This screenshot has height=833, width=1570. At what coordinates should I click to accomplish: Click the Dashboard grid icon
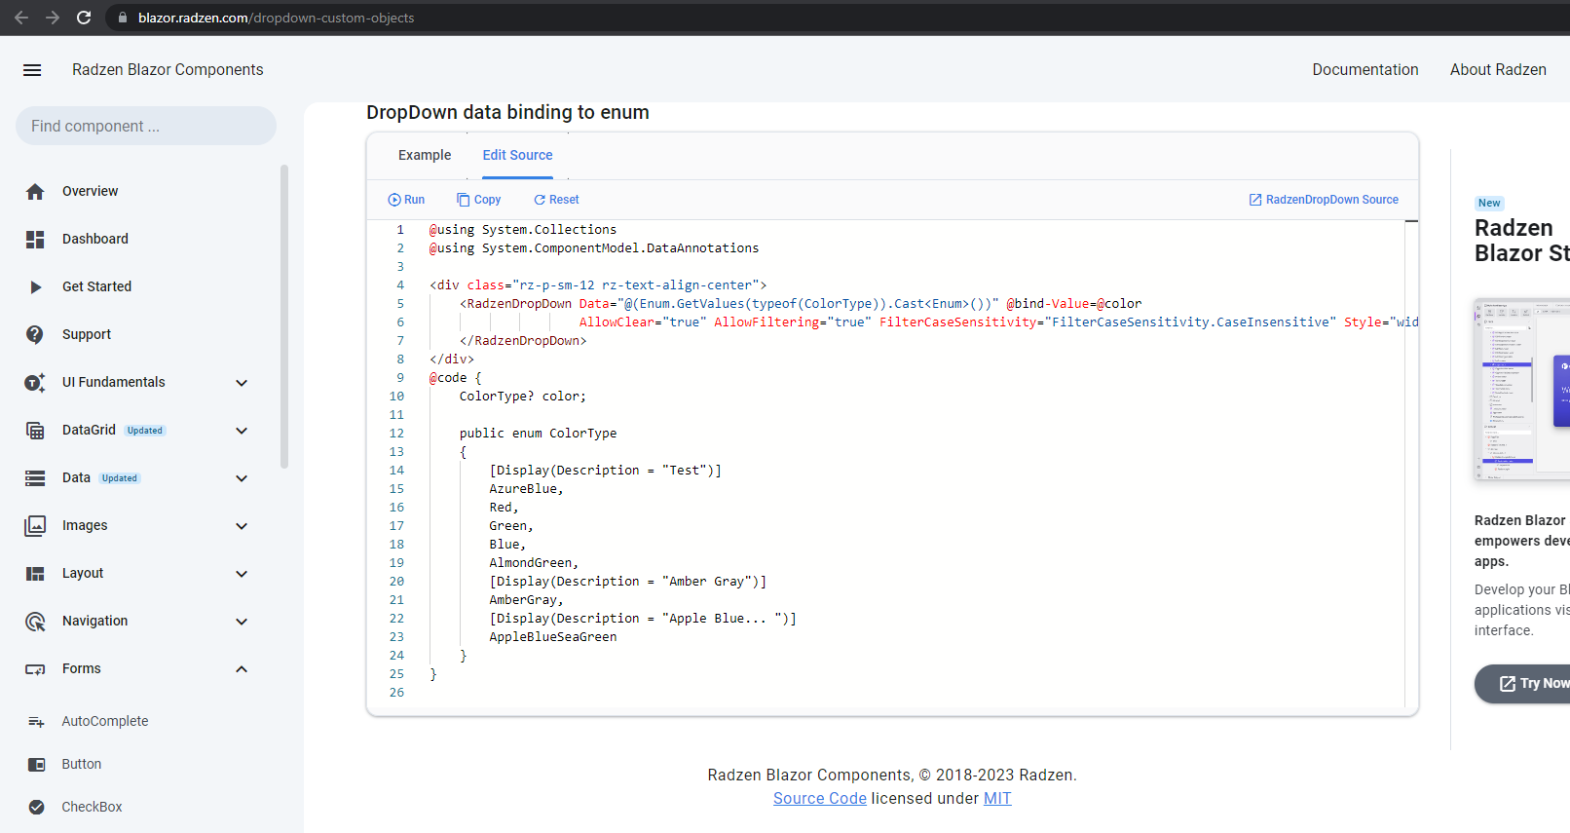[35, 240]
